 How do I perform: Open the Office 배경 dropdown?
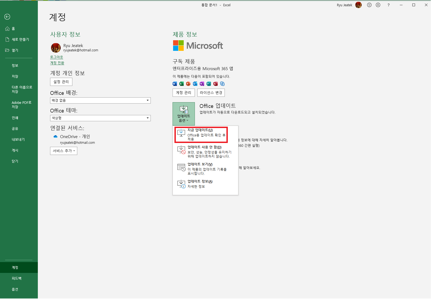click(100, 100)
